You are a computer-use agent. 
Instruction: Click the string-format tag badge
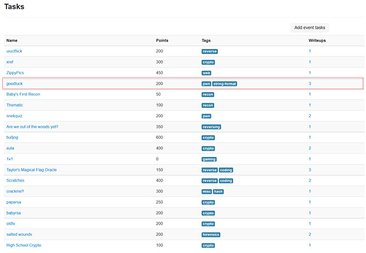(224, 84)
